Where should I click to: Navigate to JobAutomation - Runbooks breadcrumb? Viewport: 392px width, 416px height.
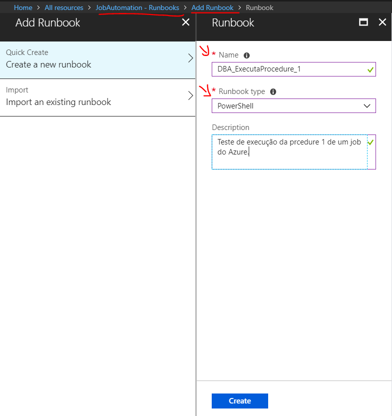137,8
